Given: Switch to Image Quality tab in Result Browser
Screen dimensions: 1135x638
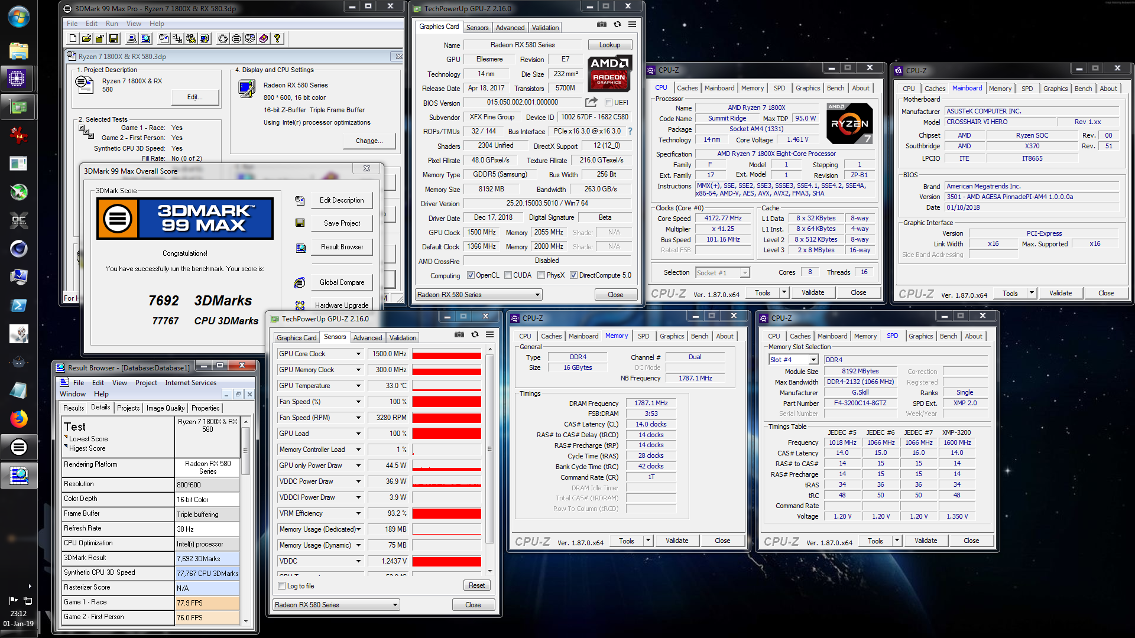Looking at the screenshot, I should [x=165, y=408].
